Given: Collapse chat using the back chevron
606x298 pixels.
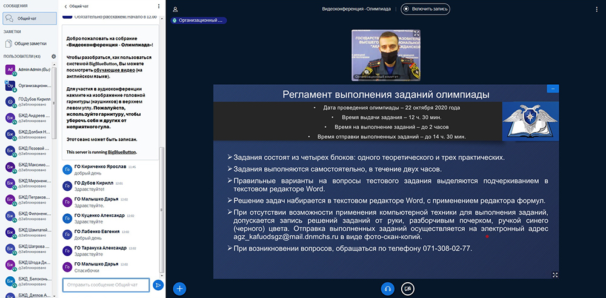Looking at the screenshot, I should click(x=65, y=7).
